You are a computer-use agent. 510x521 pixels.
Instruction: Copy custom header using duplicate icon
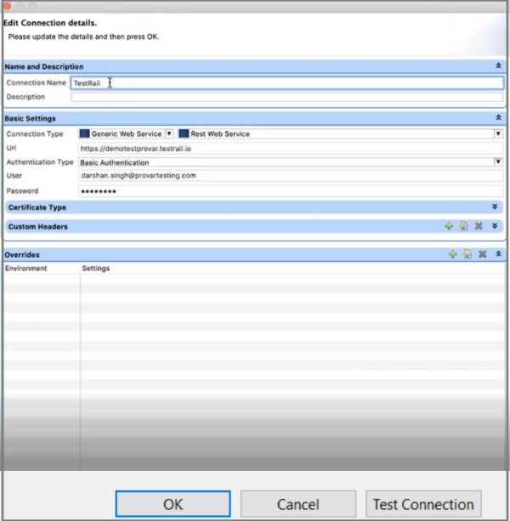463,226
